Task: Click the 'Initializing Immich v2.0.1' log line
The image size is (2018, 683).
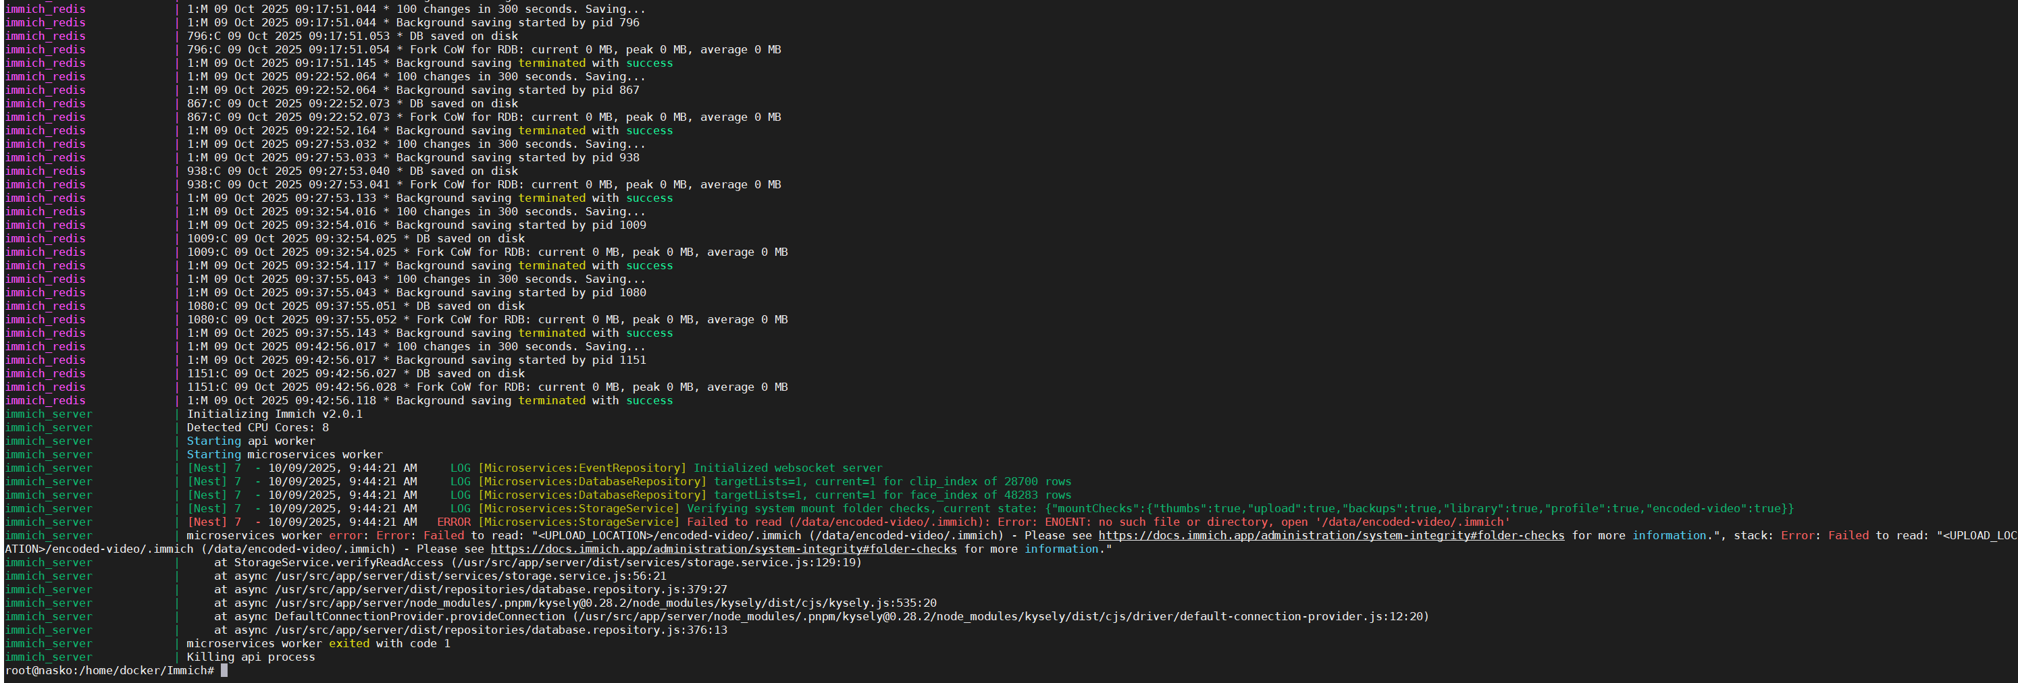Action: coord(274,414)
